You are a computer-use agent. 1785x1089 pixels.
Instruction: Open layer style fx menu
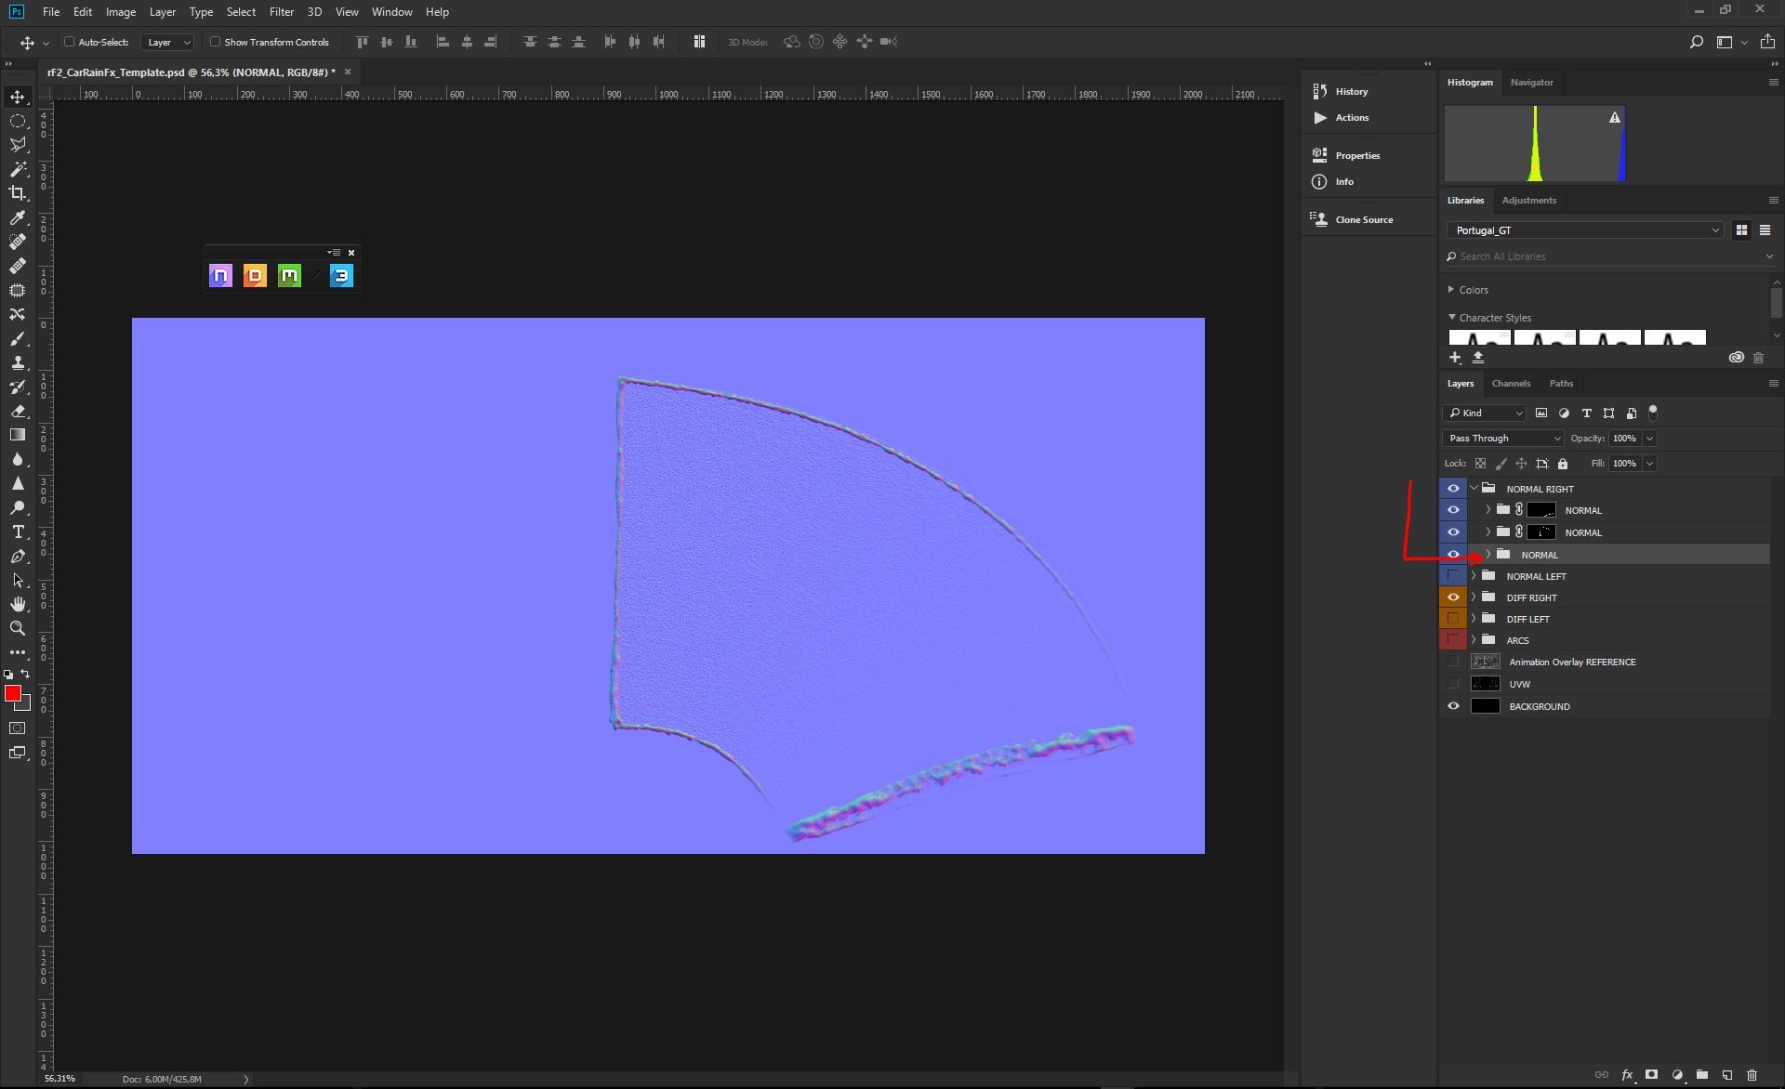point(1627,1075)
